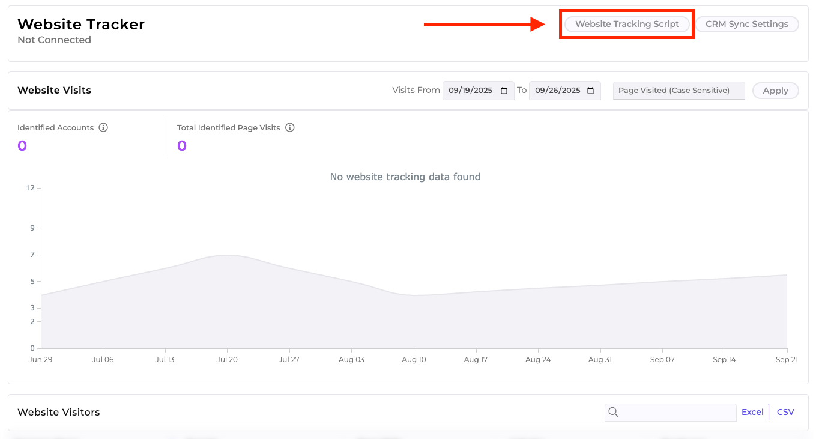Click the Identified Accounts count value

pyautogui.click(x=22, y=146)
